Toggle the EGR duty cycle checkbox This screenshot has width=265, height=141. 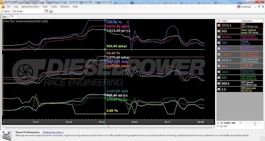click(x=219, y=89)
